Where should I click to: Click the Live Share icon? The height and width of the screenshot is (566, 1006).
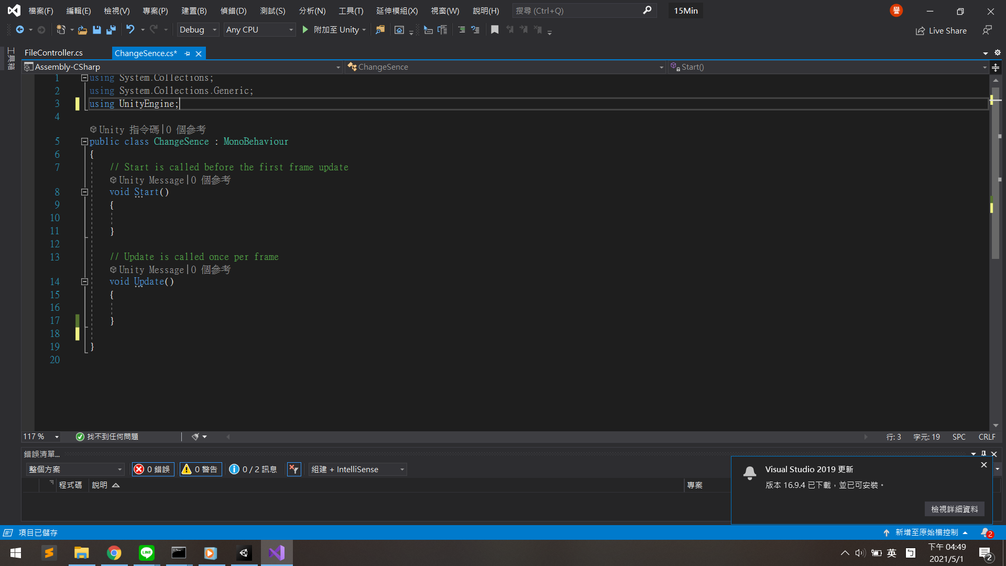coord(920,31)
